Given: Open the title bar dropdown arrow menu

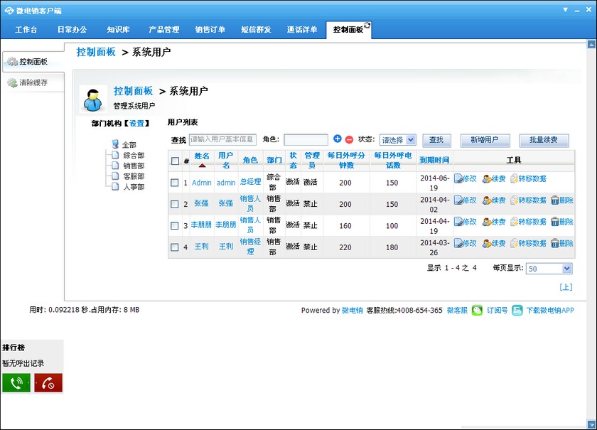Looking at the screenshot, I should pos(566,9).
